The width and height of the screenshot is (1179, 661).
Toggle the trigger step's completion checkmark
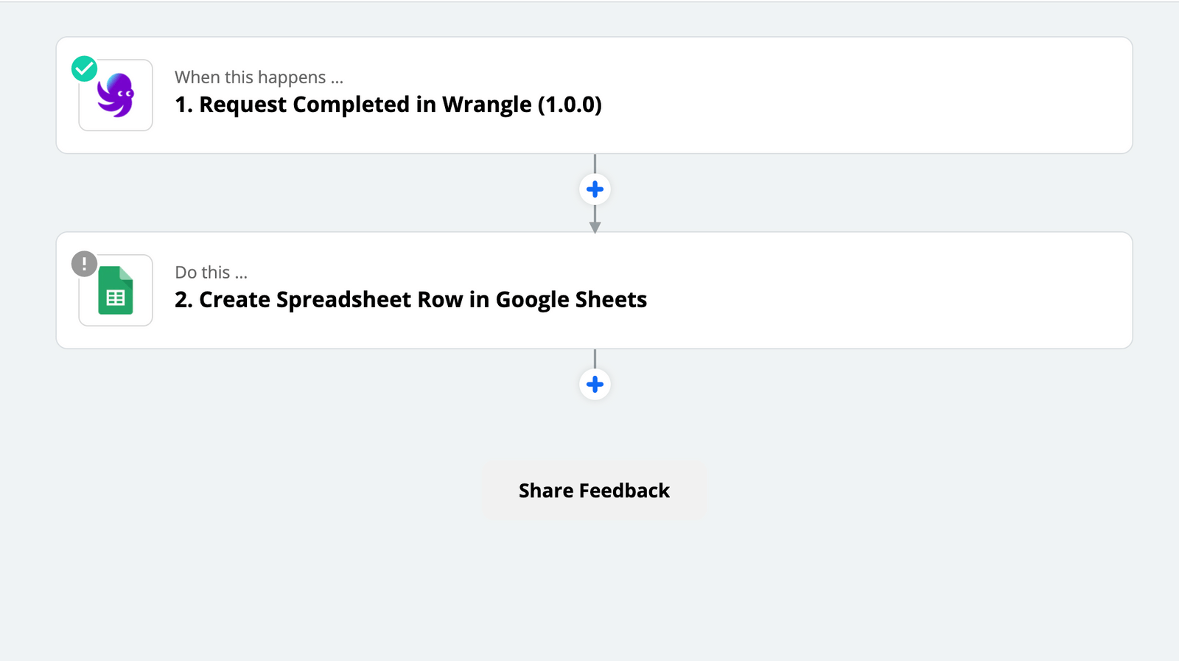pyautogui.click(x=84, y=68)
